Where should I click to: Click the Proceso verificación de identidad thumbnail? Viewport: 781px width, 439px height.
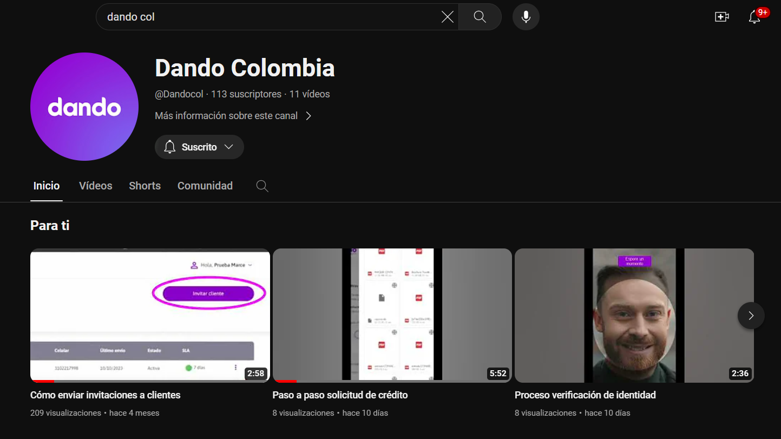pos(634,316)
